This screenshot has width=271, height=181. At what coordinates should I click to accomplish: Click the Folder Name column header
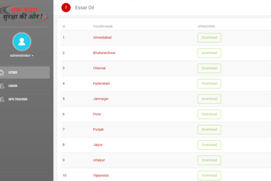(103, 26)
